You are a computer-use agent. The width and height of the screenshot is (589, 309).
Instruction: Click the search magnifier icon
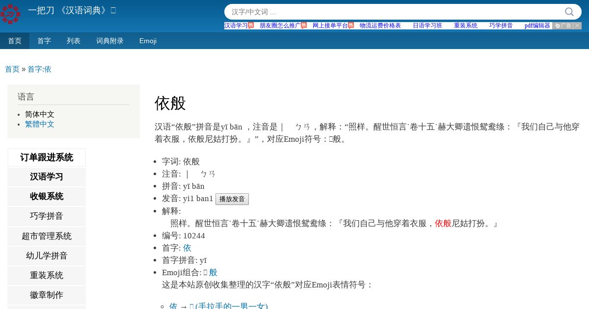[x=569, y=12]
